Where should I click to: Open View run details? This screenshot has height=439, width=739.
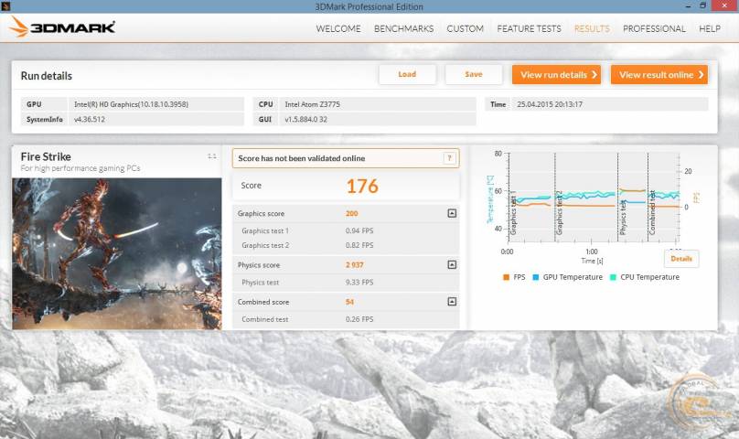(x=557, y=74)
